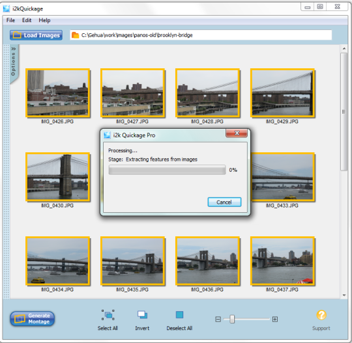Image resolution: width=352 pixels, height=343 pixels.
Task: Click the Generate Montage button
Action: 33,318
